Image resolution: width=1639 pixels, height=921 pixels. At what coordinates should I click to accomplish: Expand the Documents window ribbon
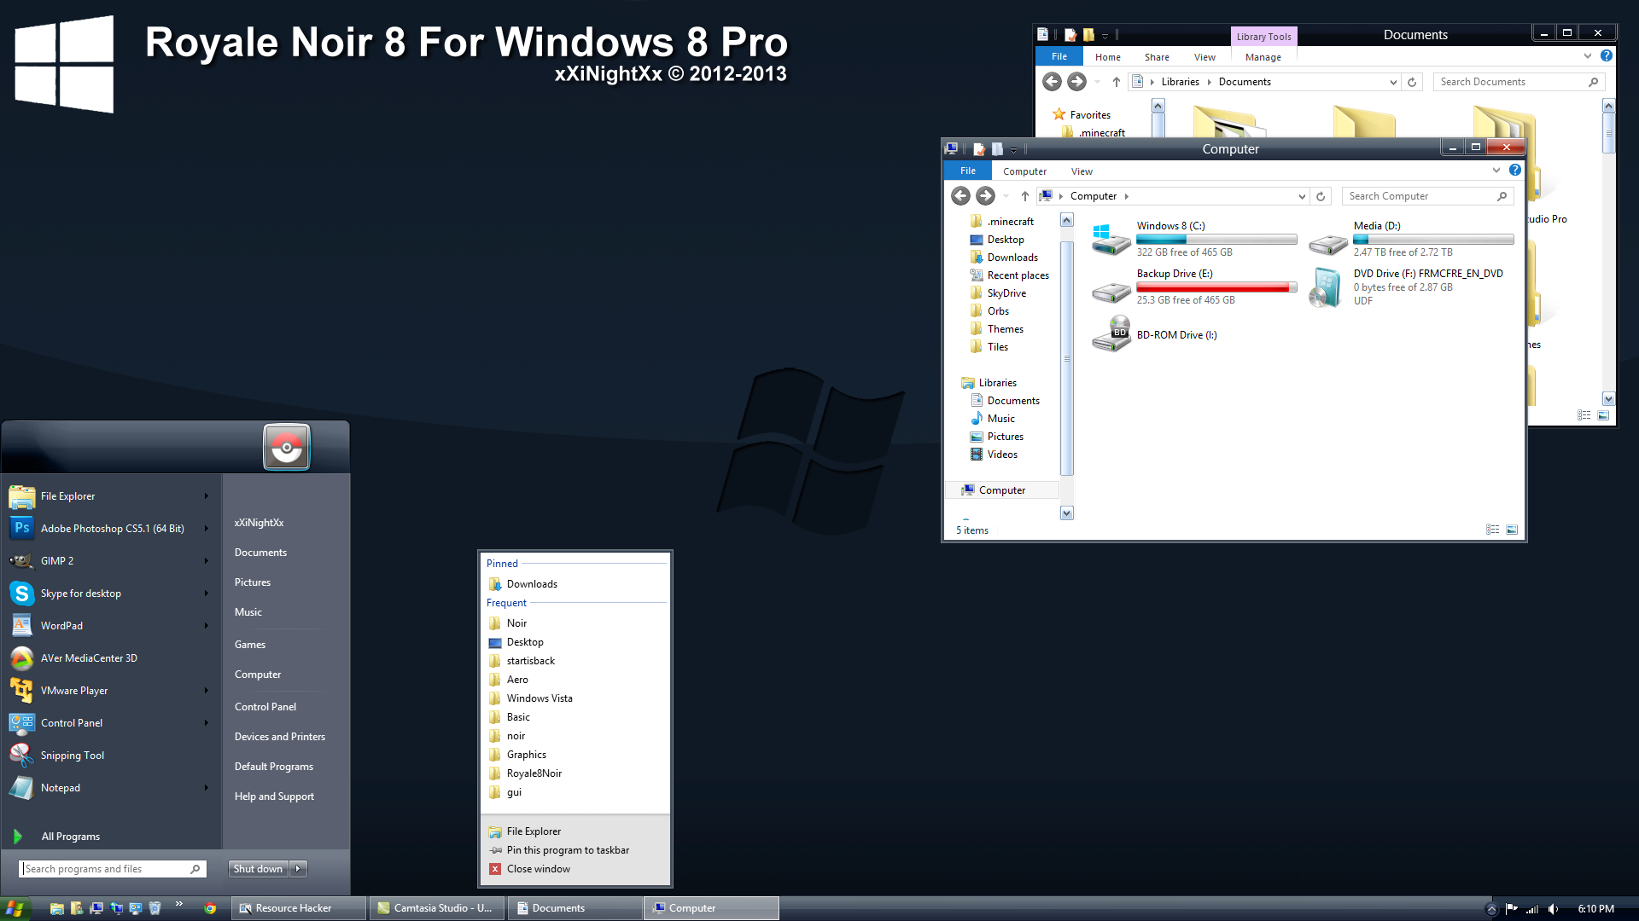click(1588, 55)
